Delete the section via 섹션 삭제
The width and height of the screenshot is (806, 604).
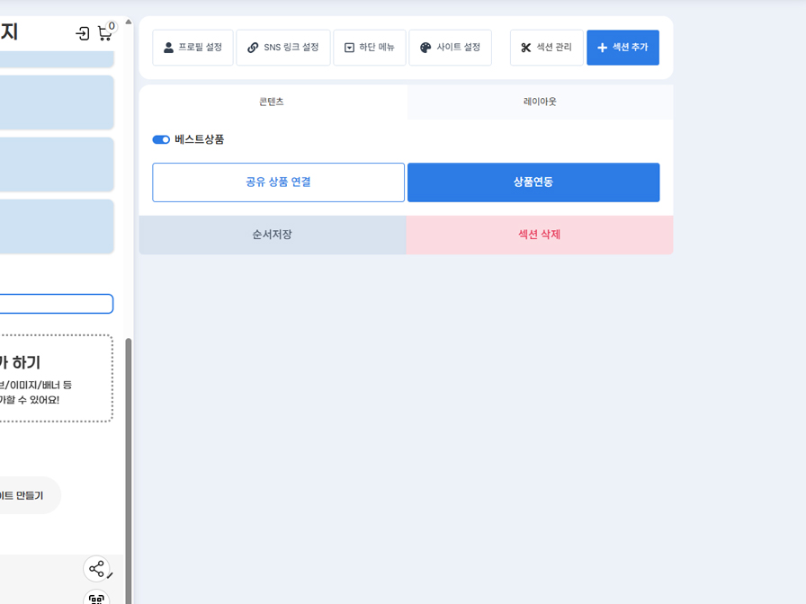click(539, 234)
